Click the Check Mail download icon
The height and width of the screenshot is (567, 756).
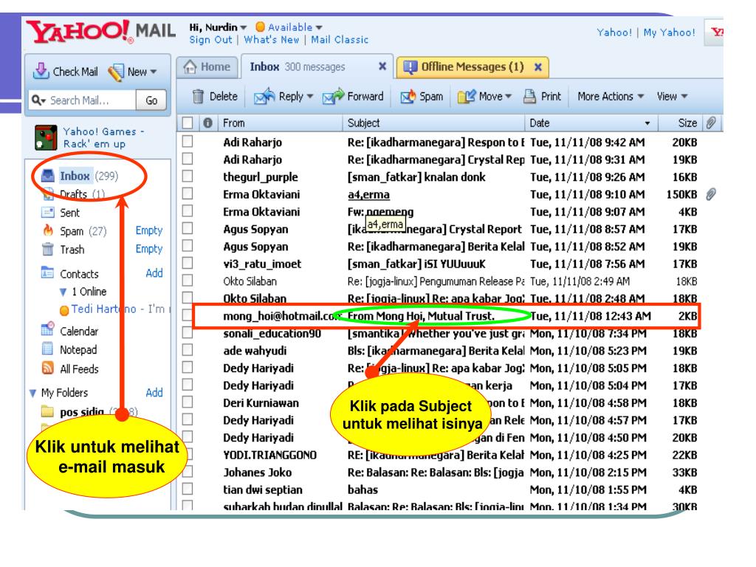(x=41, y=71)
